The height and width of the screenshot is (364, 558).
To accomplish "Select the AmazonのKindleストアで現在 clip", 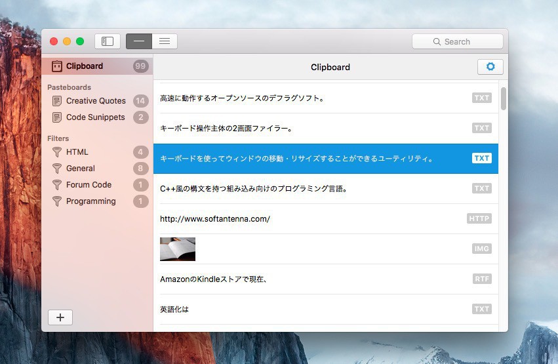I will pos(326,279).
